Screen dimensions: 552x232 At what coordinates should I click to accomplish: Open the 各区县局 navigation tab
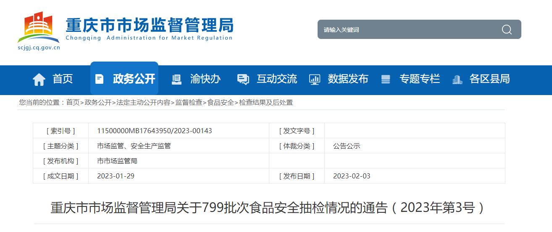point(489,79)
